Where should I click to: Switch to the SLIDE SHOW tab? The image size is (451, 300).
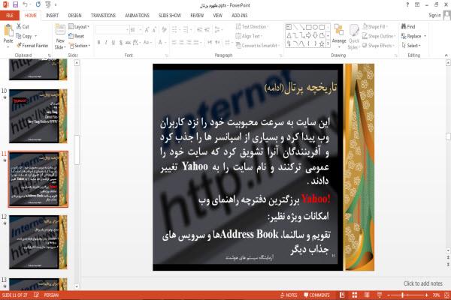[170, 16]
